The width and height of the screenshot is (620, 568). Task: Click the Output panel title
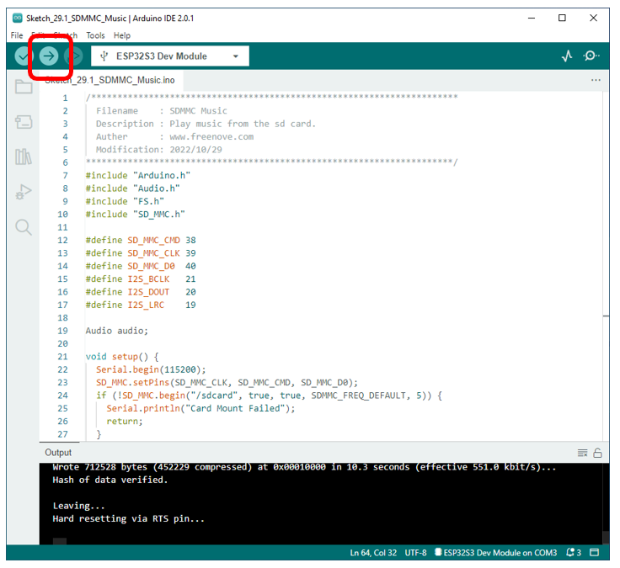coord(58,452)
